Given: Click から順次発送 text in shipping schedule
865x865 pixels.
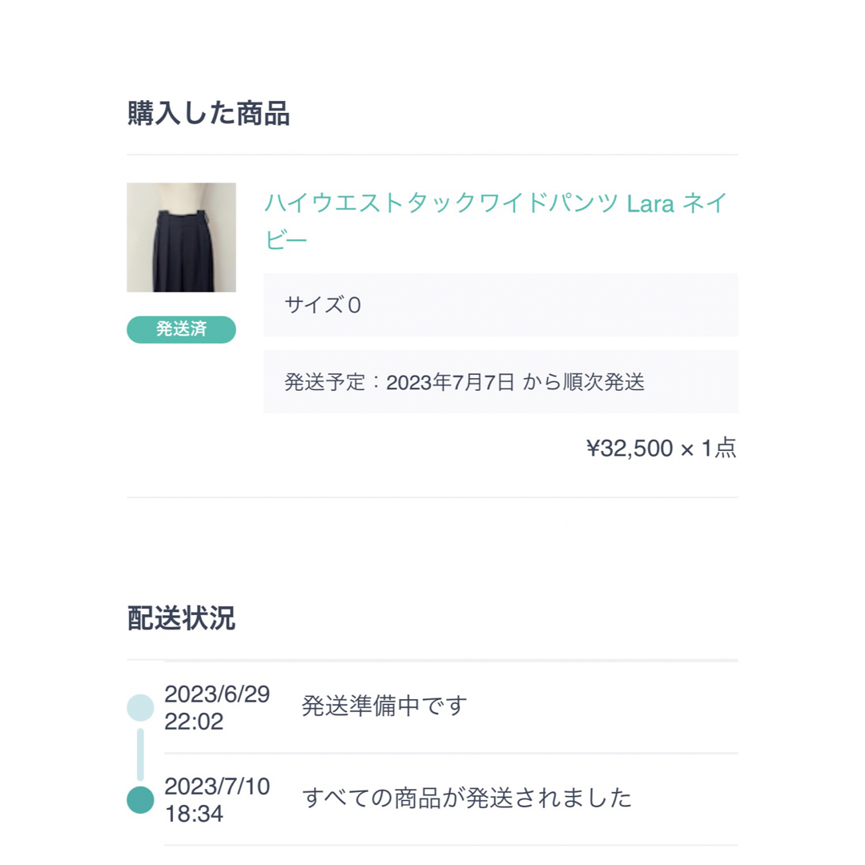Looking at the screenshot, I should [584, 382].
